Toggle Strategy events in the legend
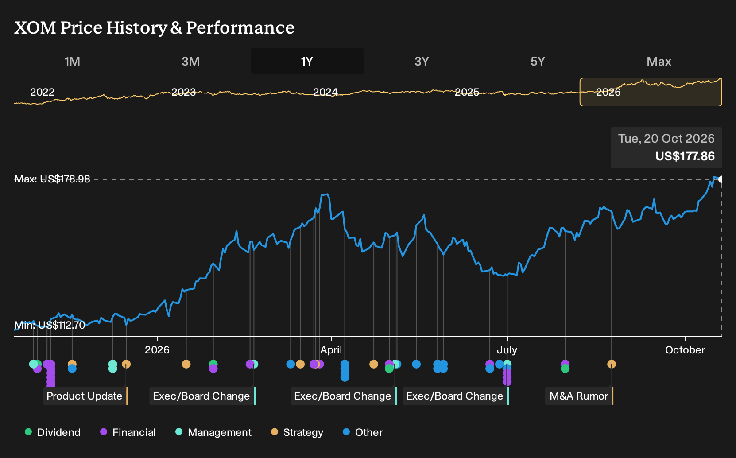 (x=297, y=432)
